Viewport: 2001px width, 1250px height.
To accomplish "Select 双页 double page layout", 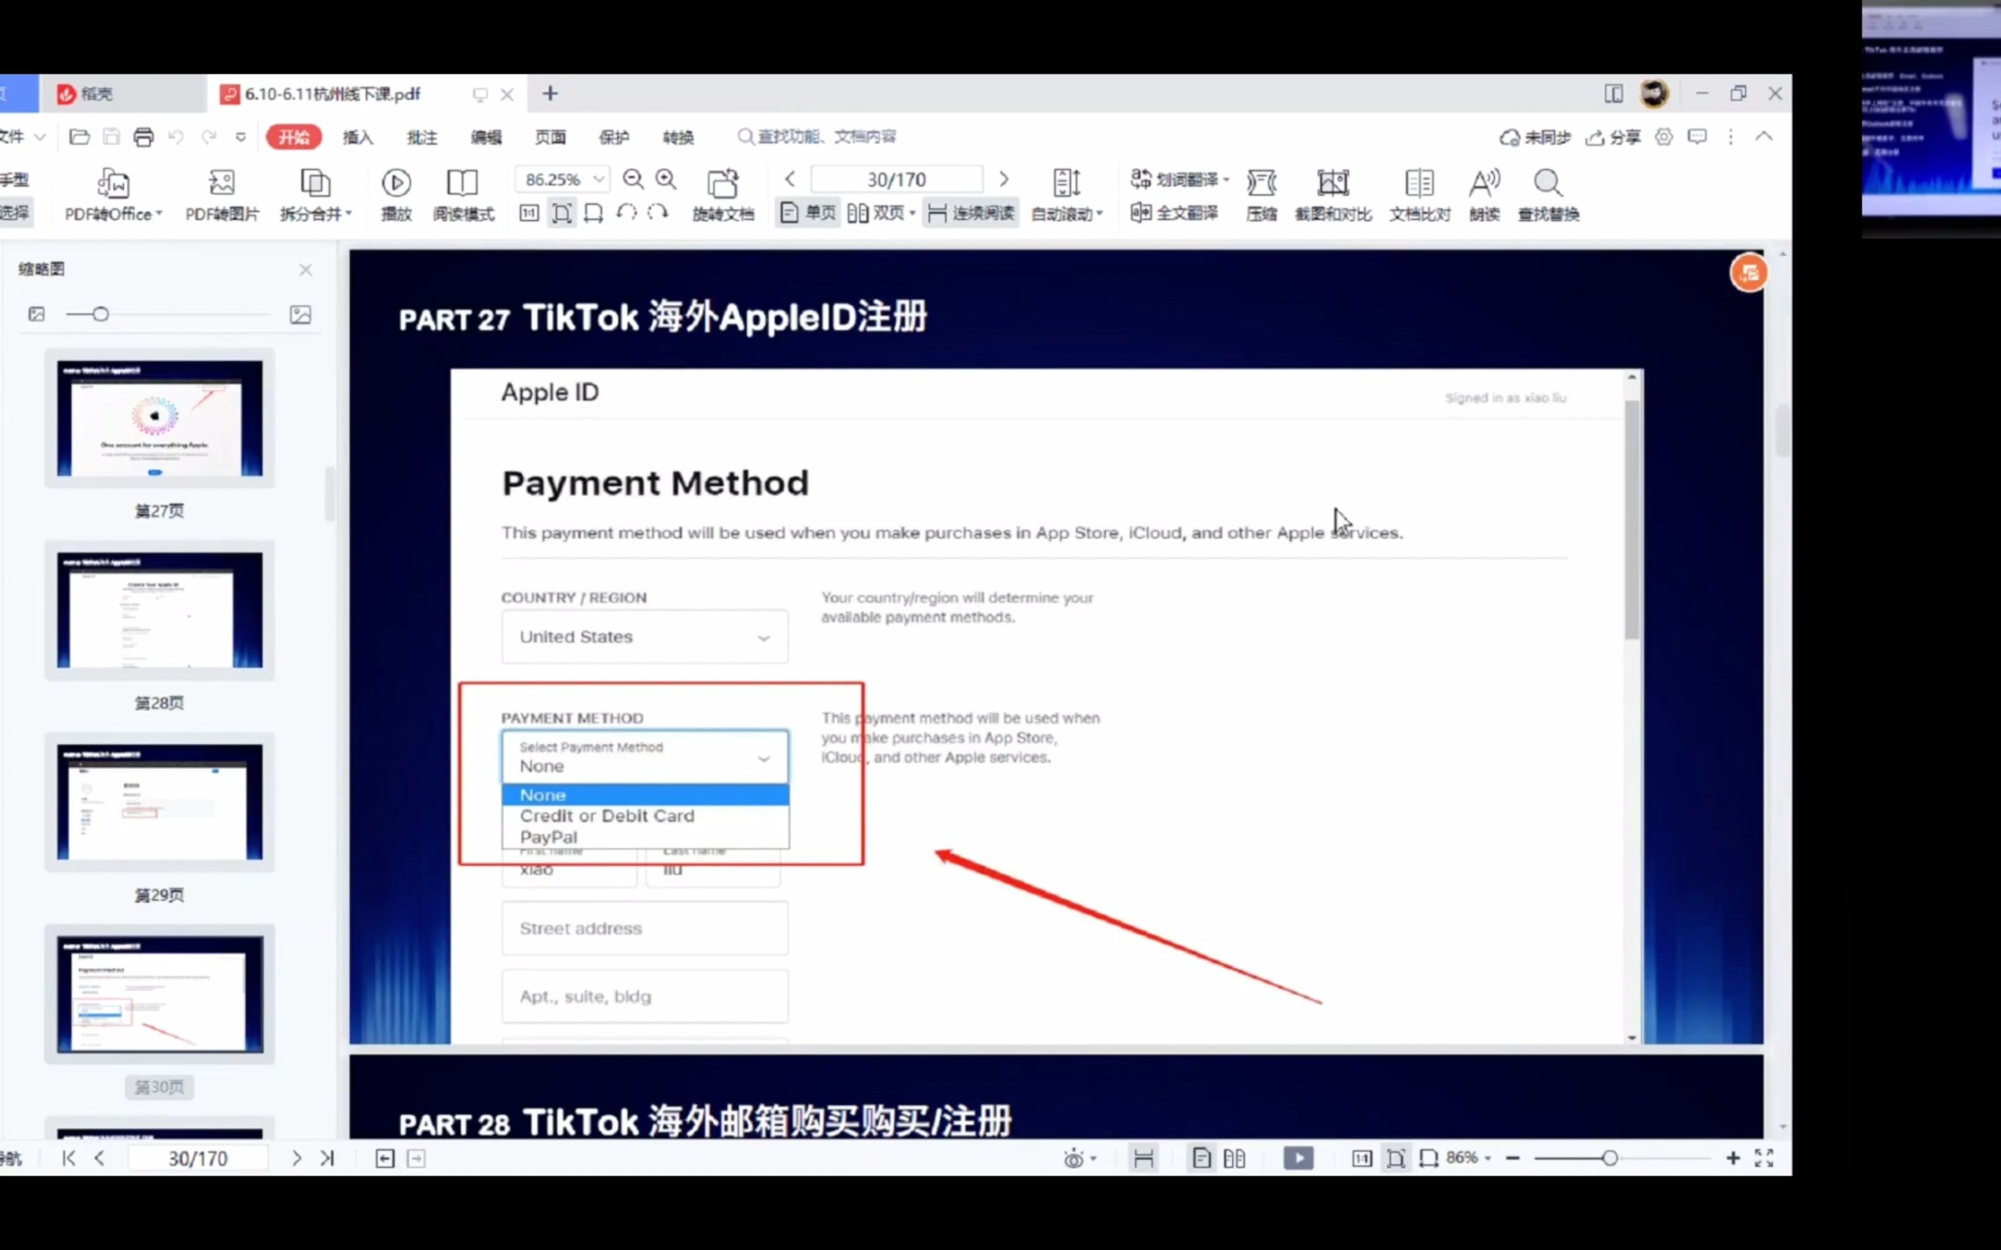I will 881,214.
